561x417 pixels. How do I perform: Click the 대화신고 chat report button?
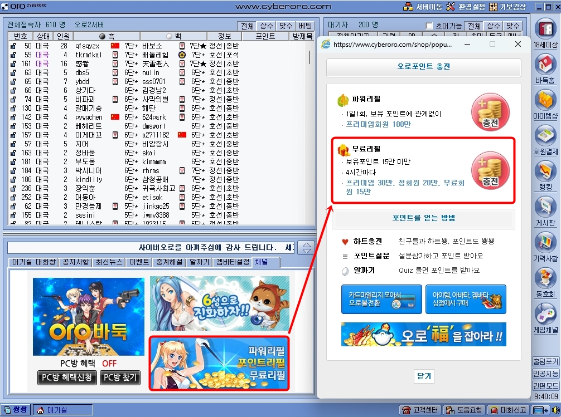[x=508, y=410]
